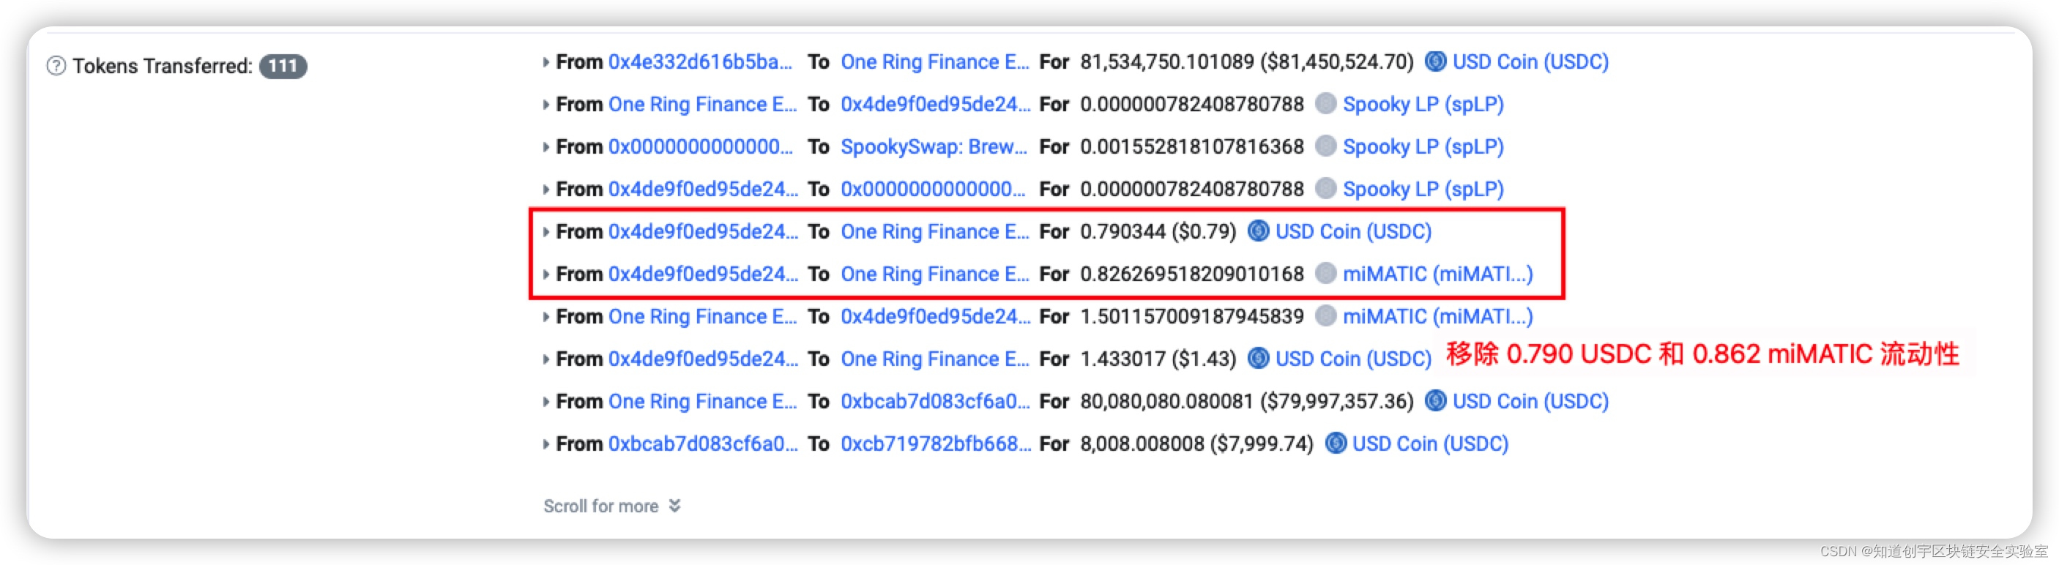Open USD Coin (USDC) link in 80,080,080.080081 row
This screenshot has height=565, width=2059.
(1530, 400)
